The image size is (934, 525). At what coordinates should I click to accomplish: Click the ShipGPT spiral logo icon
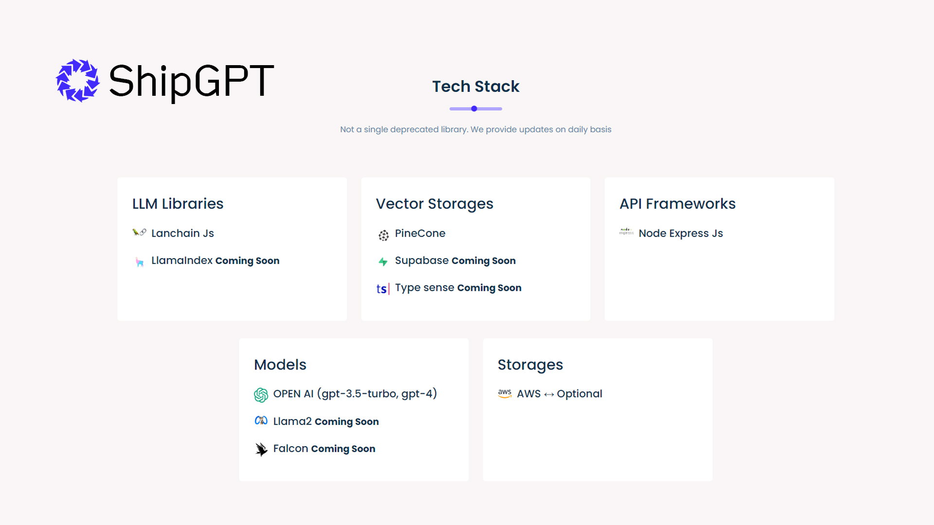point(78,81)
